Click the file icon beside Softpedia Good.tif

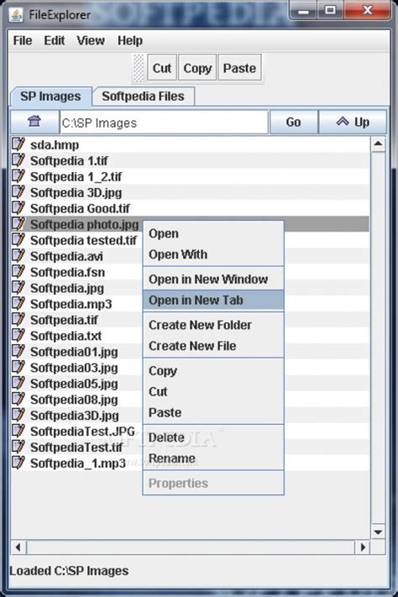[x=18, y=208]
